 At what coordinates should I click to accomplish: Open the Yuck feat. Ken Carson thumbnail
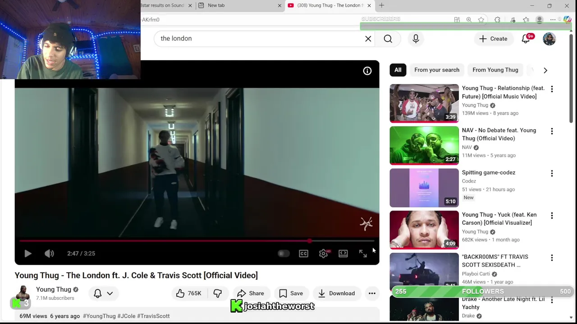[424, 230]
